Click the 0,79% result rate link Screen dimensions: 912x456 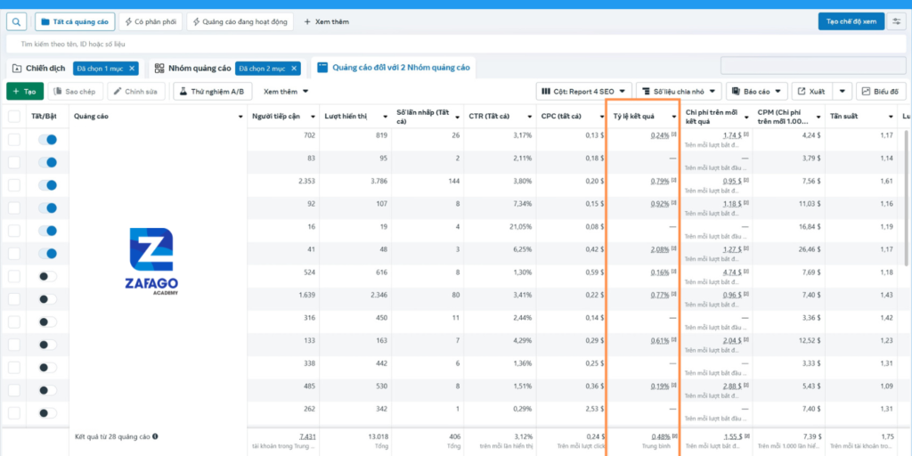click(x=660, y=181)
